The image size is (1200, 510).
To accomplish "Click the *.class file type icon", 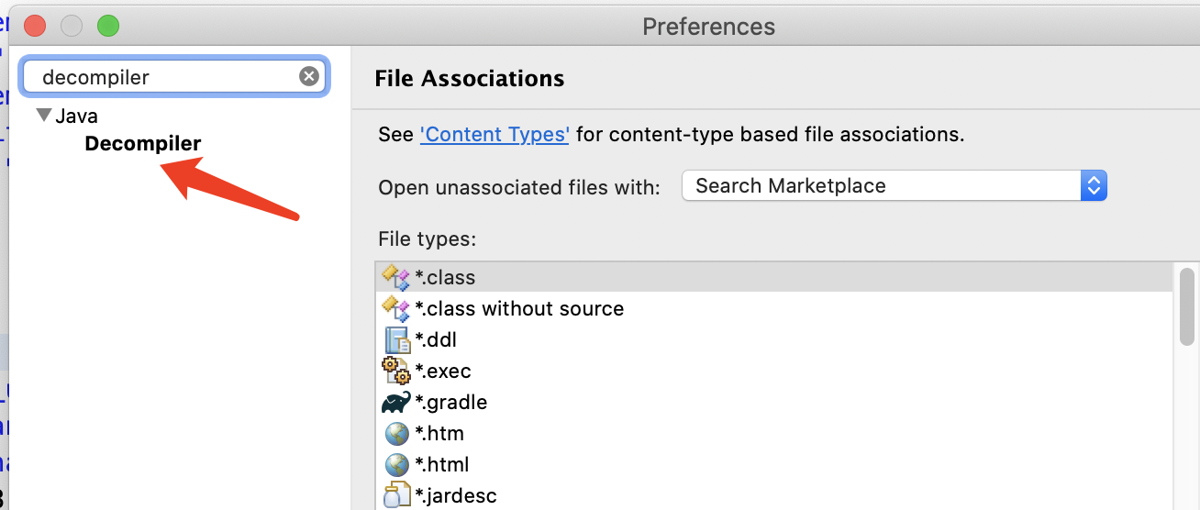I will (x=395, y=277).
